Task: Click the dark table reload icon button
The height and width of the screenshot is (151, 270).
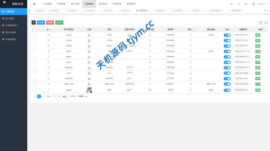Action: pyautogui.click(x=33, y=22)
